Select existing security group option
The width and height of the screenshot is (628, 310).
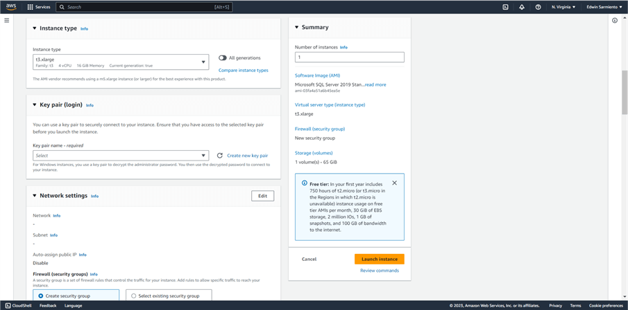(x=169, y=295)
